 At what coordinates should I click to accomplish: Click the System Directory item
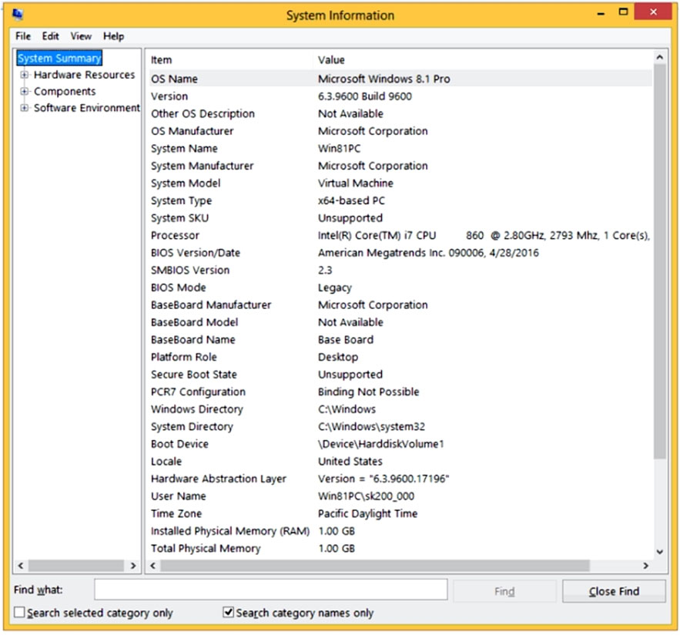[192, 426]
